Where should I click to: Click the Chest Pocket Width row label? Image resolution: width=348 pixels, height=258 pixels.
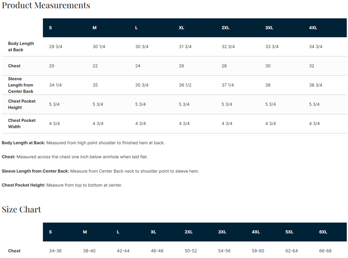pyautogui.click(x=22, y=123)
